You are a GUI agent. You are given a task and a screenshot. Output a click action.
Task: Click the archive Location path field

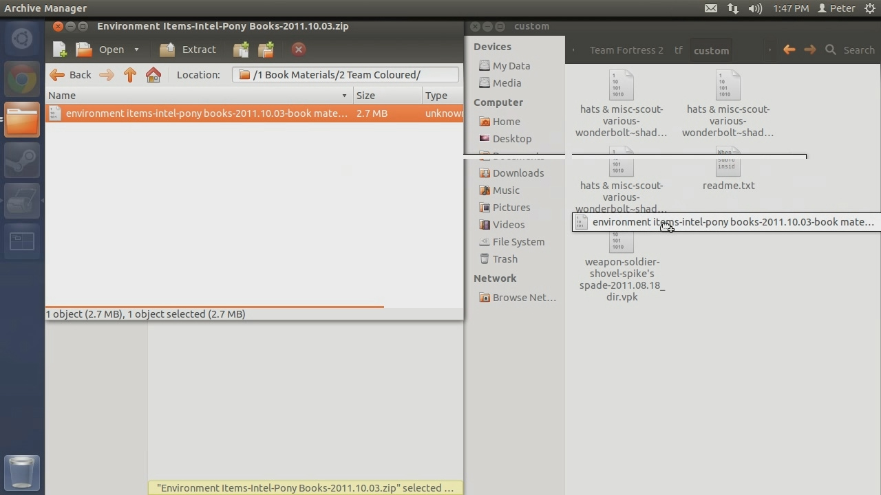click(346, 75)
